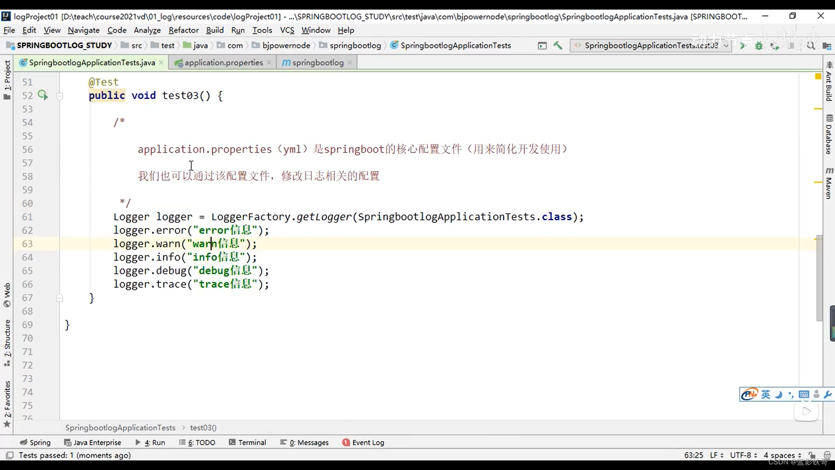Collapse test03 method fold at line 52
The width and height of the screenshot is (835, 470).
point(60,96)
